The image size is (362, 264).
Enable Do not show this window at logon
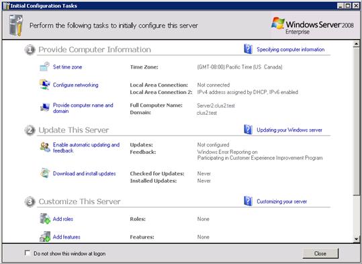(28, 253)
